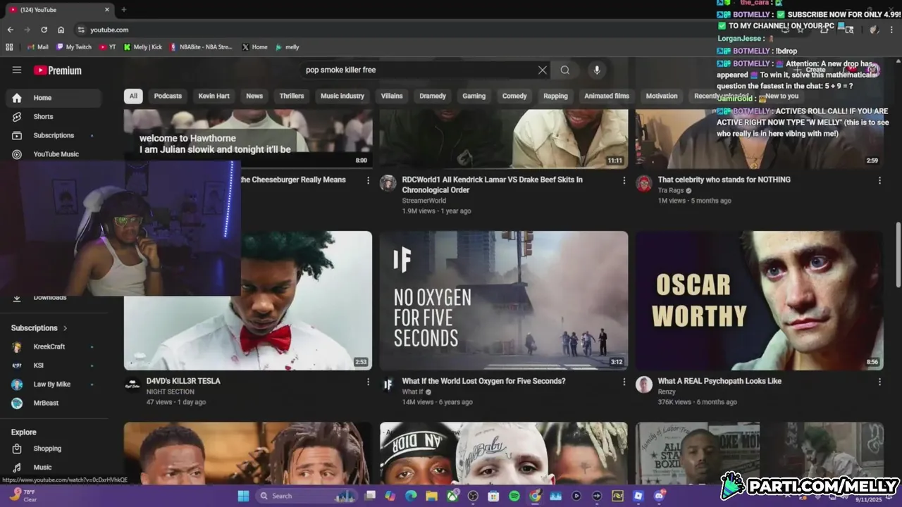Open the MrBeast channel subscription
This screenshot has height=507, width=902.
click(x=54, y=403)
